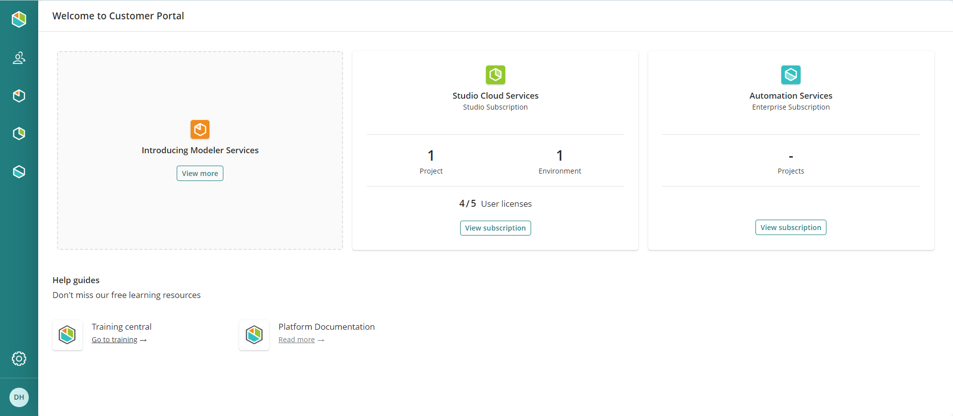Click the teal Automation Services card icon

(x=791, y=75)
